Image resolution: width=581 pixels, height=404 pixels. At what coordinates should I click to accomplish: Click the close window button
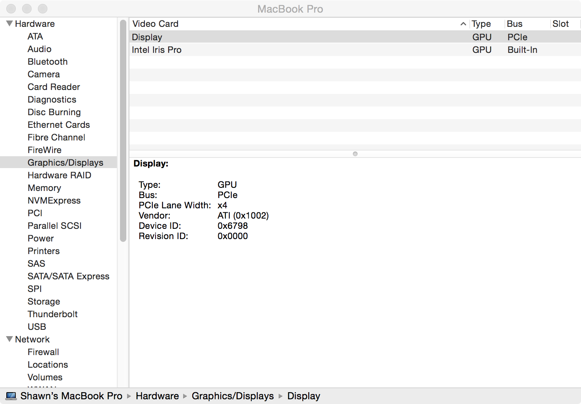[x=11, y=8]
